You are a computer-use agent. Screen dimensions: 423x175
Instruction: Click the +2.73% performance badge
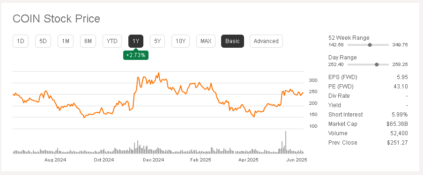[x=136, y=55]
